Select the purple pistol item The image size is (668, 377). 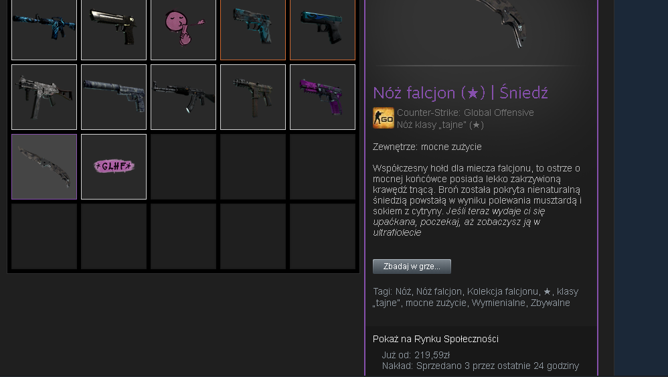click(323, 97)
